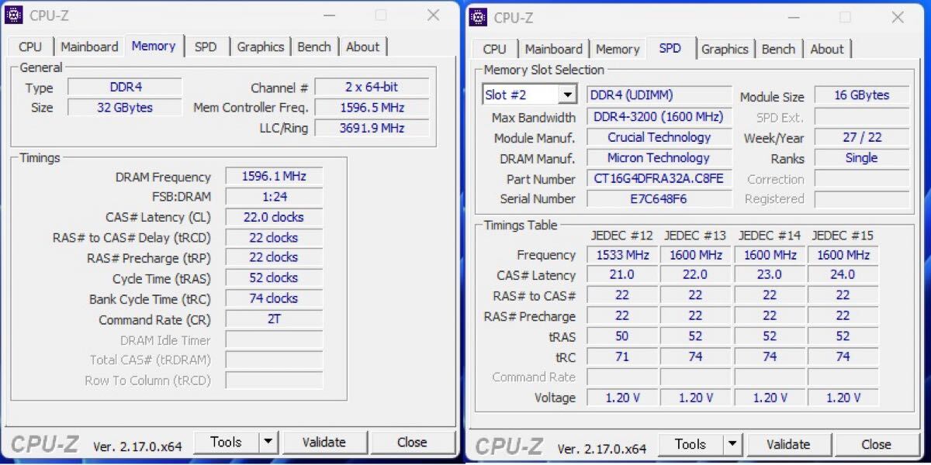Click Tools button in left window
This screenshot has width=931, height=465.
click(226, 442)
